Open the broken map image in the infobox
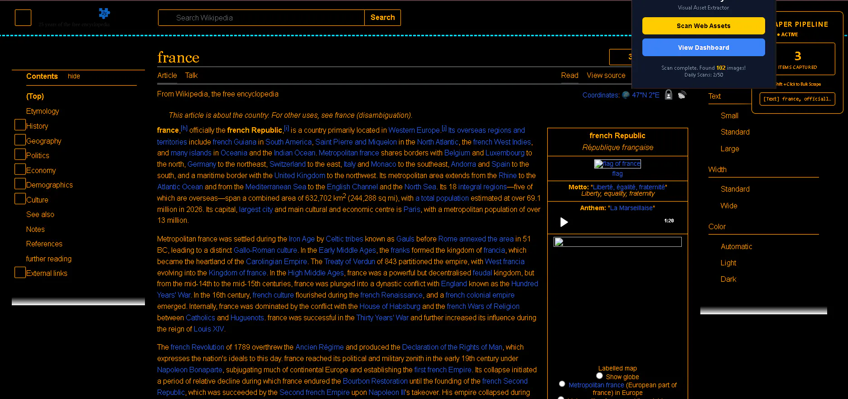Screen dimensions: 848x399 (x=617, y=242)
